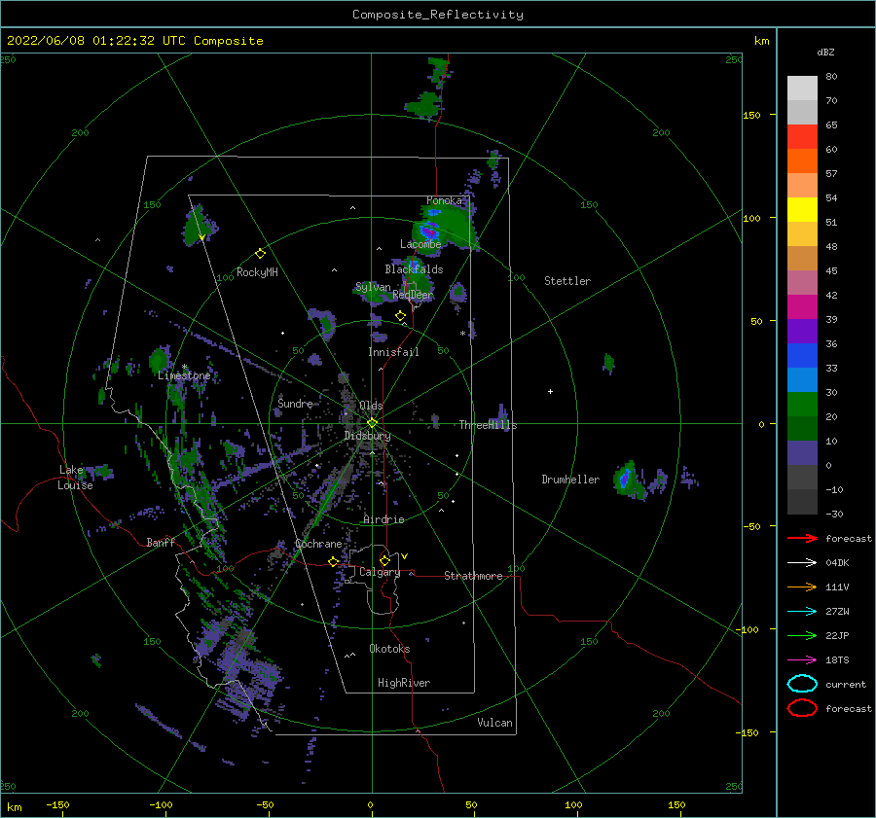The height and width of the screenshot is (818, 876).
Task: Select the 39 dBZ purple swatch
Action: coord(802,331)
